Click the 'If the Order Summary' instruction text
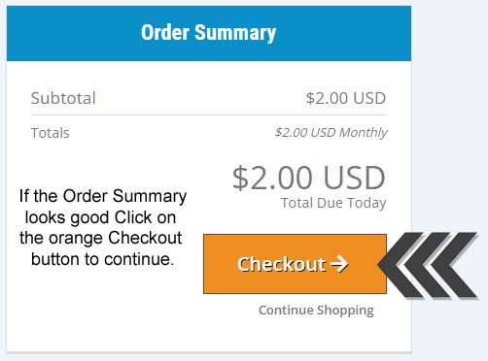The height and width of the screenshot is (361, 488). (x=103, y=196)
